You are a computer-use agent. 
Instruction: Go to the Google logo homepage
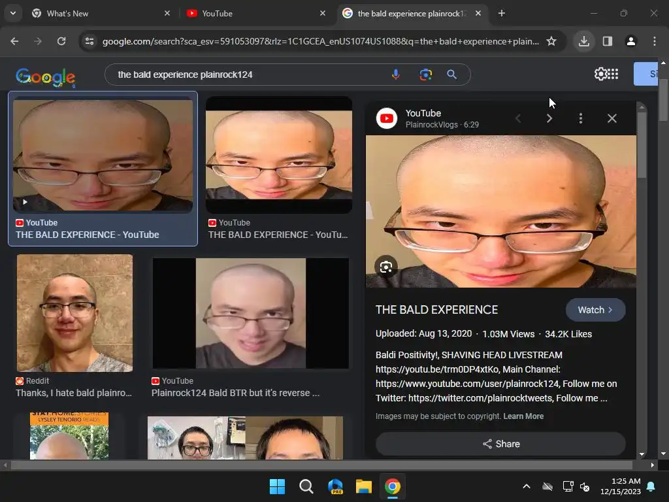point(46,77)
